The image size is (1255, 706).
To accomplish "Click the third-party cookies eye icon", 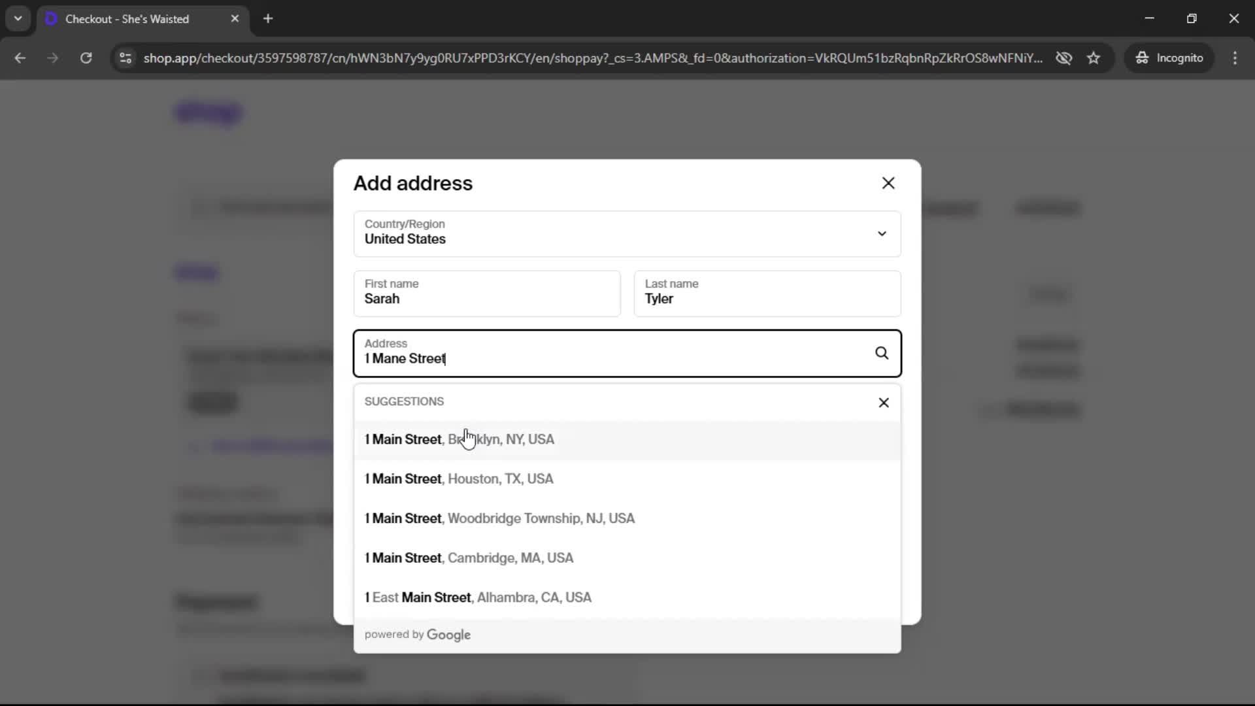I will pyautogui.click(x=1063, y=58).
